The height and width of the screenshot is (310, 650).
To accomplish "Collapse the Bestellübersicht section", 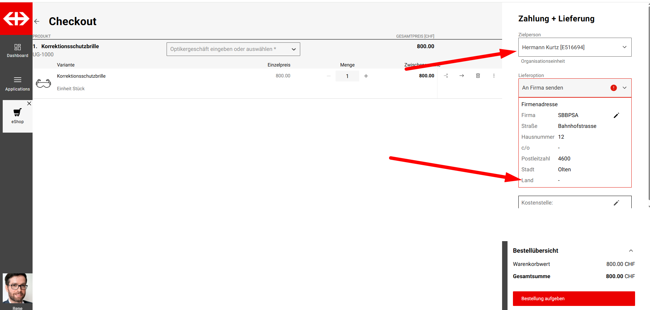I will (x=631, y=251).
